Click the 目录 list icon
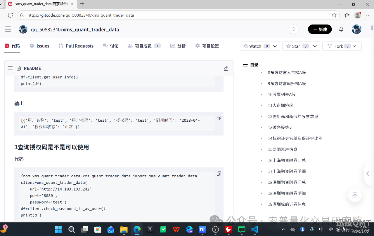 245,64
